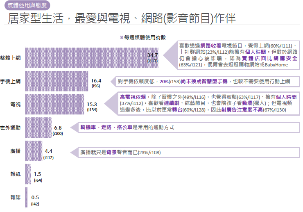Click the (i42) index label
The image size is (303, 212).
(x=35, y=204)
